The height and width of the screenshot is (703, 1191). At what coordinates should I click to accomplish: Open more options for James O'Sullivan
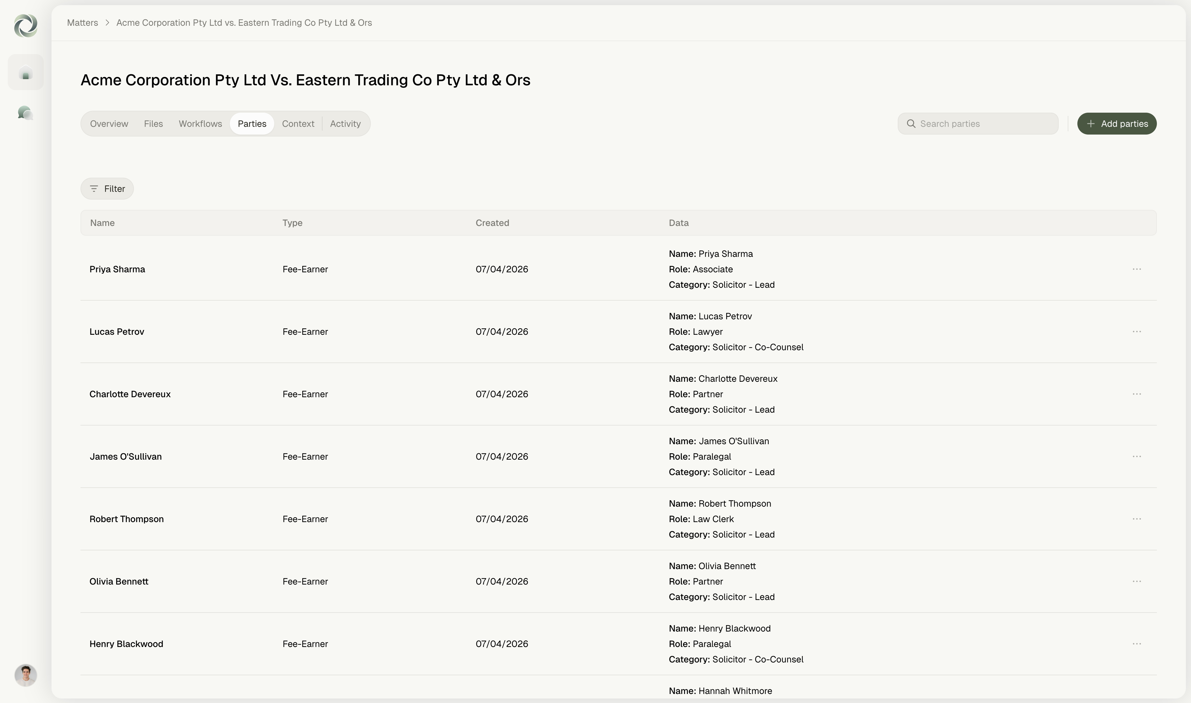1137,457
